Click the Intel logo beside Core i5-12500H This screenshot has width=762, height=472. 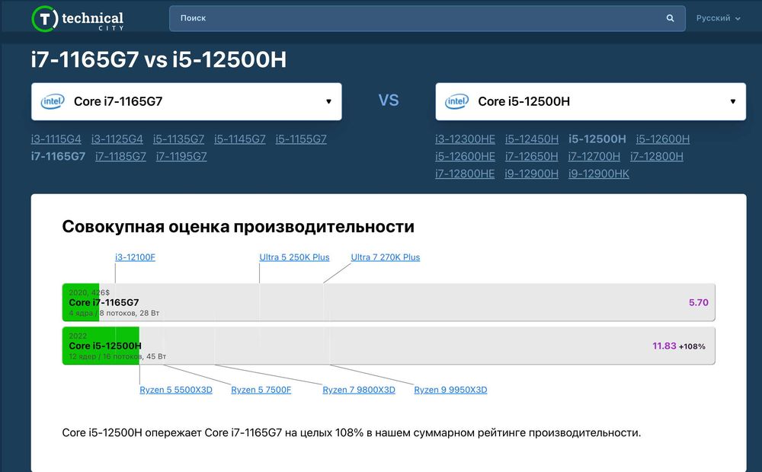point(456,101)
